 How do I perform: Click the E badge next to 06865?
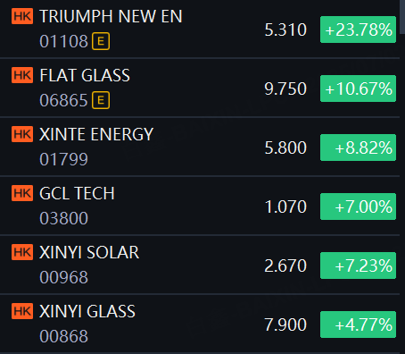[101, 100]
